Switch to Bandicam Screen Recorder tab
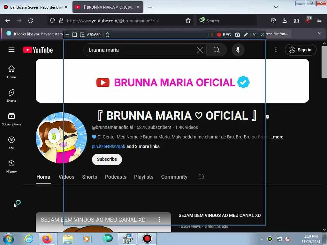 [35, 7]
